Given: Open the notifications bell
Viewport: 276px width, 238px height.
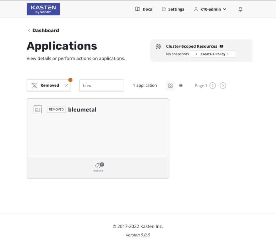Looking at the screenshot, I should click(x=240, y=9).
